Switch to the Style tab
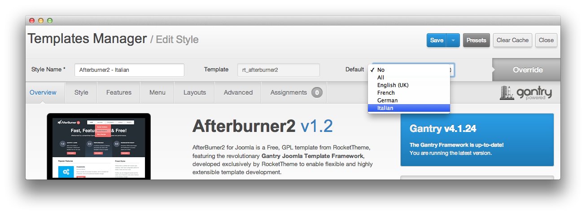 coord(81,92)
